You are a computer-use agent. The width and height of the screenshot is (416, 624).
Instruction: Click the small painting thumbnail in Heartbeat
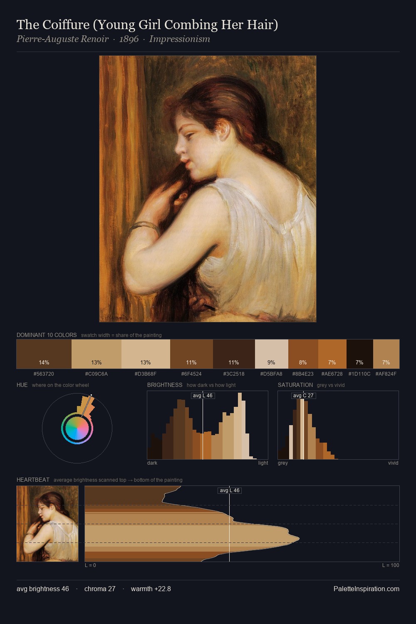(47, 524)
